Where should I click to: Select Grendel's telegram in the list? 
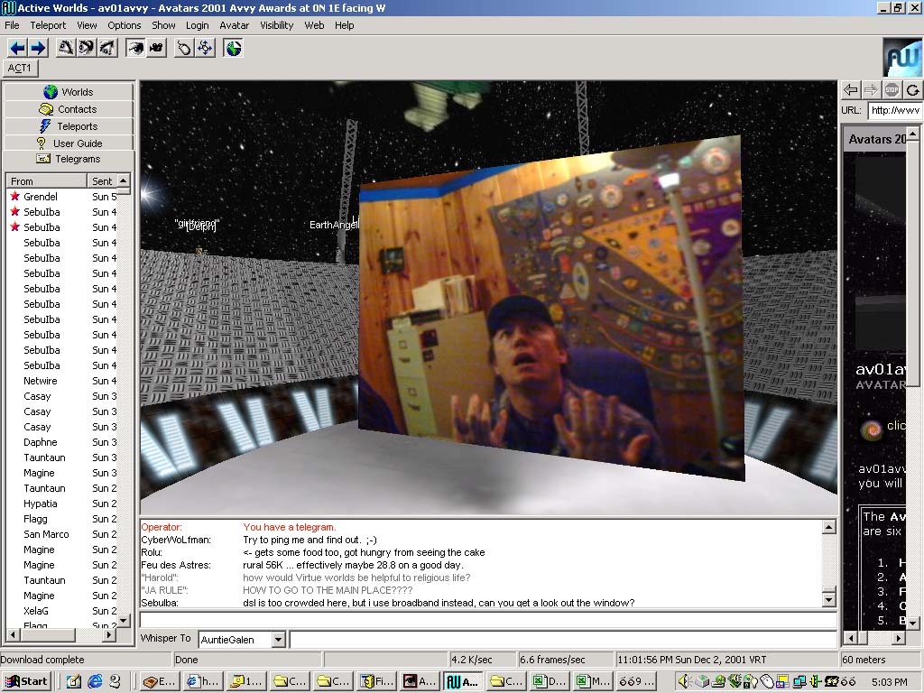coord(41,197)
